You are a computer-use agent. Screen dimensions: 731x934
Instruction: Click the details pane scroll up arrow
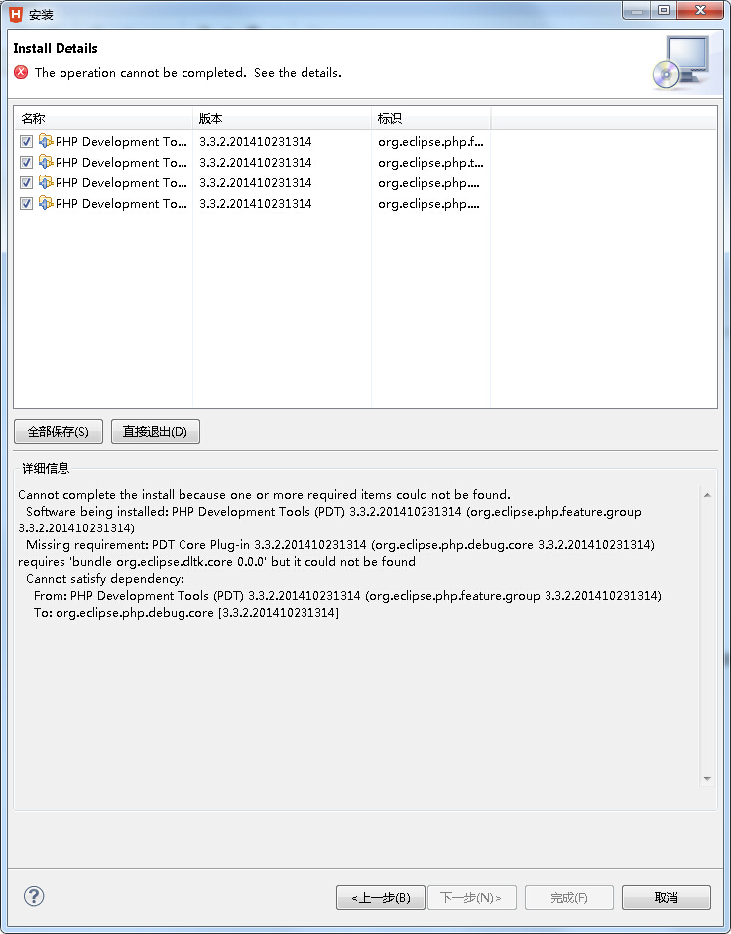[x=707, y=495]
